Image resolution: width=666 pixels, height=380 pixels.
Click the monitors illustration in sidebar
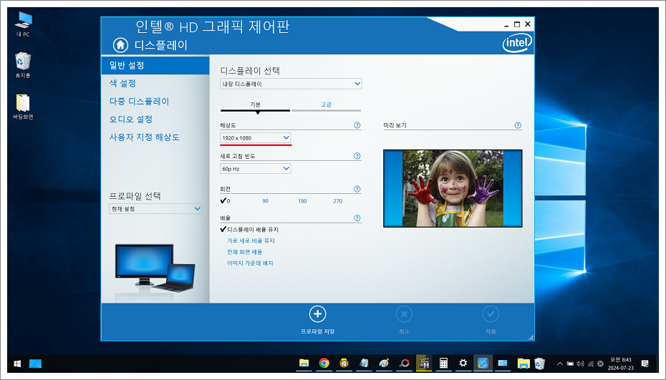click(155, 268)
